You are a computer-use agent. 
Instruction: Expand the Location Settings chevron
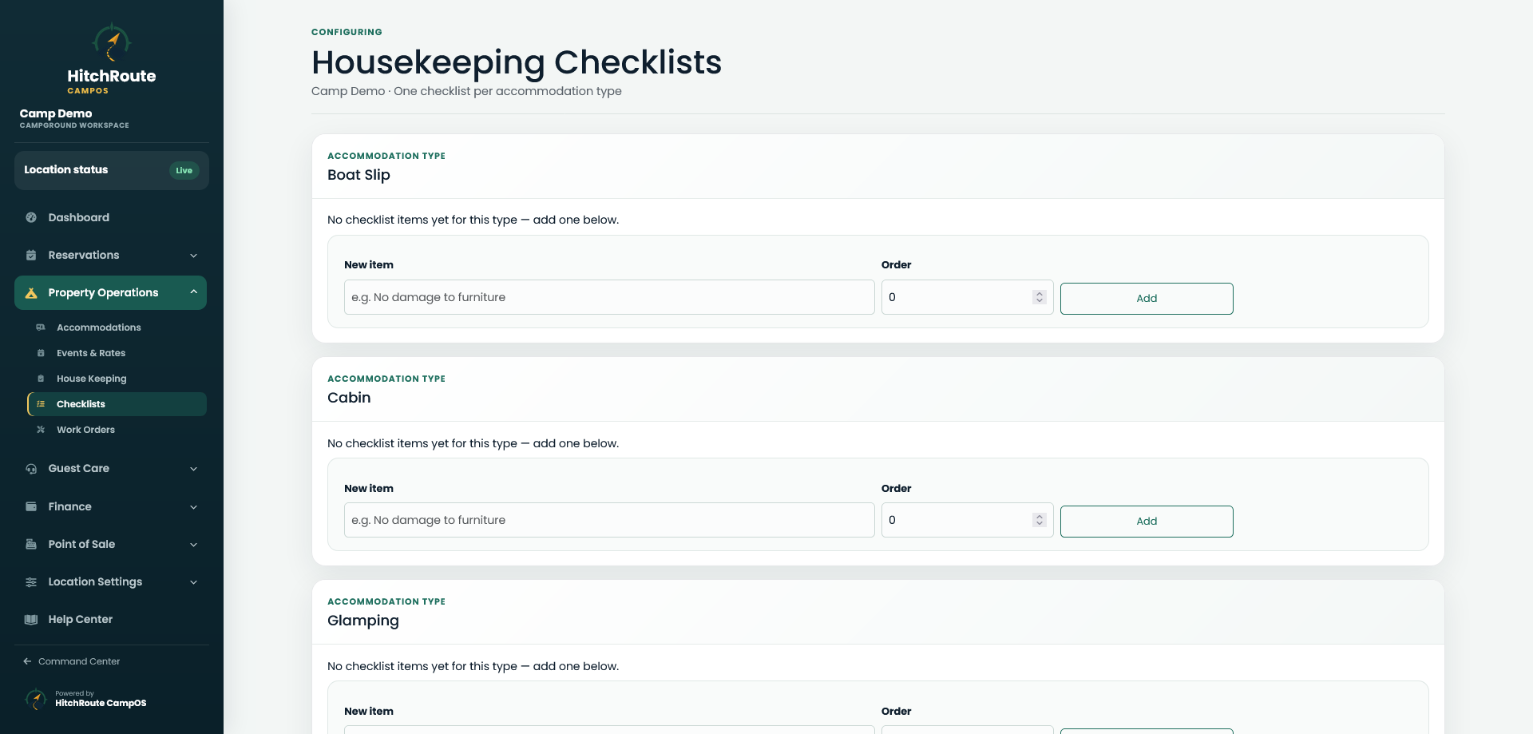pos(193,582)
